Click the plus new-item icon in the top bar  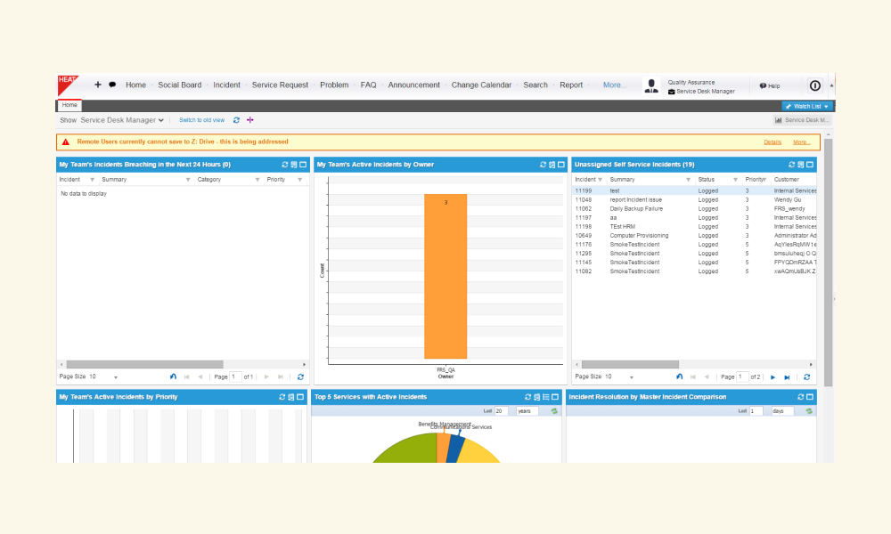point(98,85)
